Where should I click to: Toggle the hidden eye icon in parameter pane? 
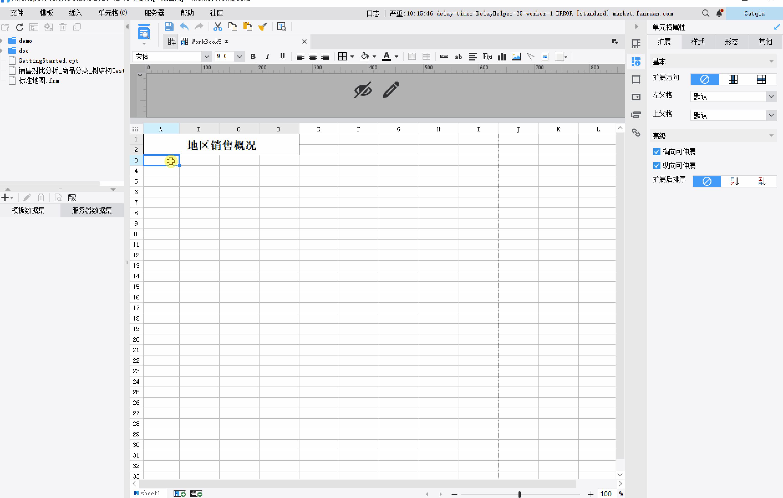363,90
